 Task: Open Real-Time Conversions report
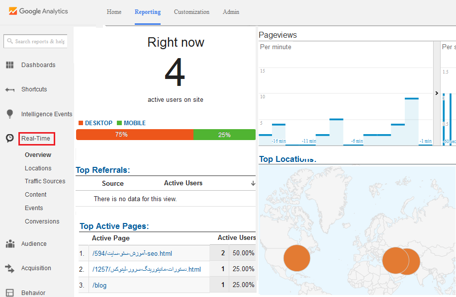[x=42, y=221]
